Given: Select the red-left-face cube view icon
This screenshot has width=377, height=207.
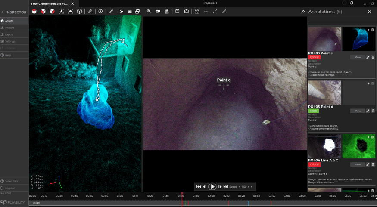Looking at the screenshot, I should coord(43,11).
